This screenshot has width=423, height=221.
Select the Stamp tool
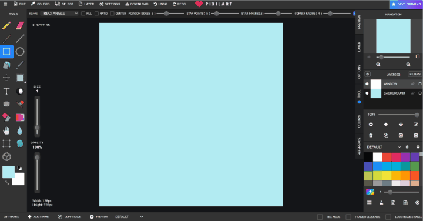[x=20, y=104]
